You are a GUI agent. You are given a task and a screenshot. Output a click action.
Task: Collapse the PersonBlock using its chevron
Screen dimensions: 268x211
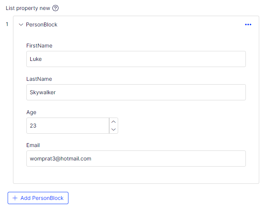coord(21,25)
